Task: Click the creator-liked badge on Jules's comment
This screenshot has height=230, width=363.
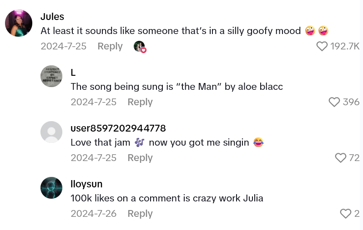Action: (140, 47)
